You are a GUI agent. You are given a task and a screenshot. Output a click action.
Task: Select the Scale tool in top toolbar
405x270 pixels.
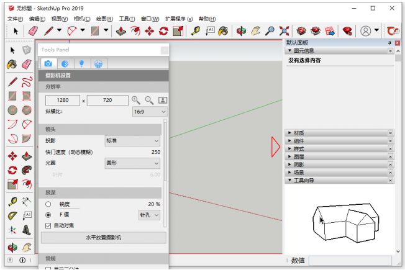[178, 31]
